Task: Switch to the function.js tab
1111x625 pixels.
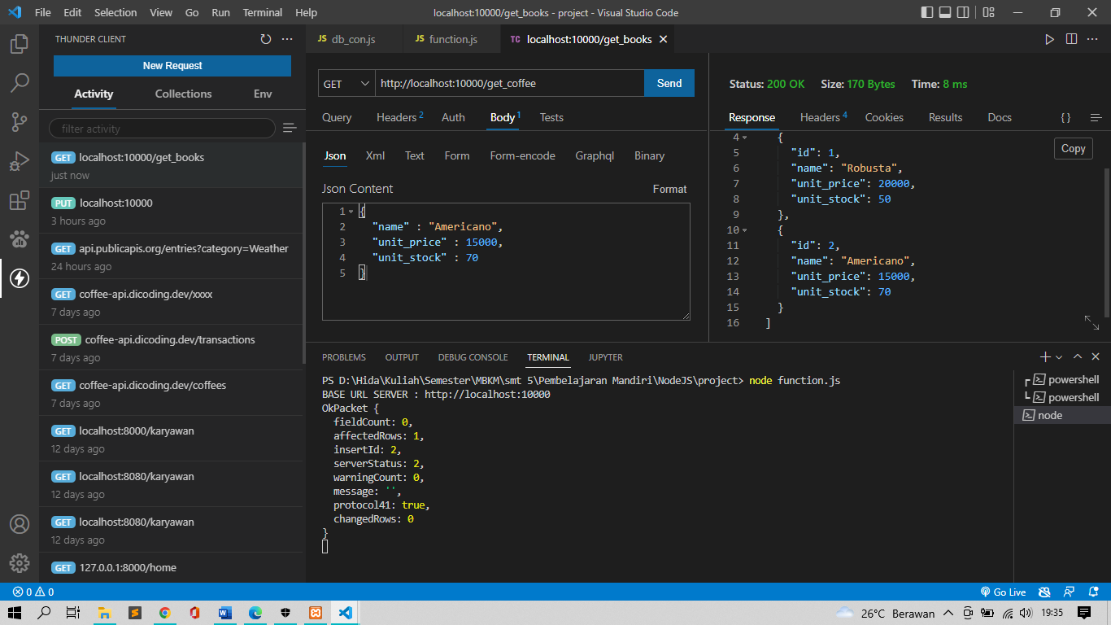Action: [x=452, y=39]
